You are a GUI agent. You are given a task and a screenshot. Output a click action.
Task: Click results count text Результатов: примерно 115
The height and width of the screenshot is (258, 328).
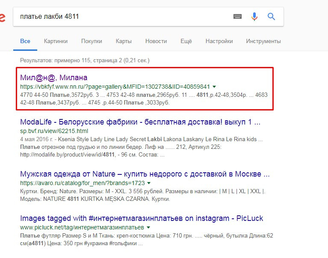click(85, 61)
